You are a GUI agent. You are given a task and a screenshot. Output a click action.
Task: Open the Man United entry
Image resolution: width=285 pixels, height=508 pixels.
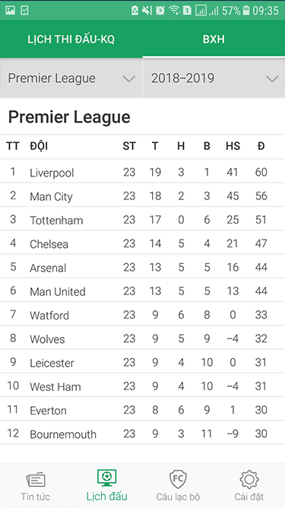[143, 291]
